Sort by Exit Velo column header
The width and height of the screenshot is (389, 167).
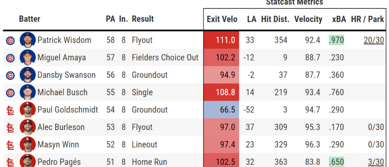(x=222, y=19)
